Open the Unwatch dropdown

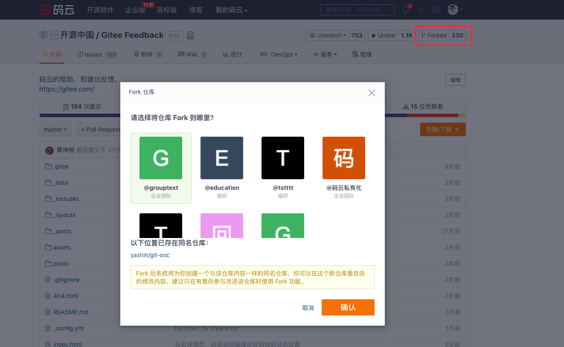click(328, 35)
